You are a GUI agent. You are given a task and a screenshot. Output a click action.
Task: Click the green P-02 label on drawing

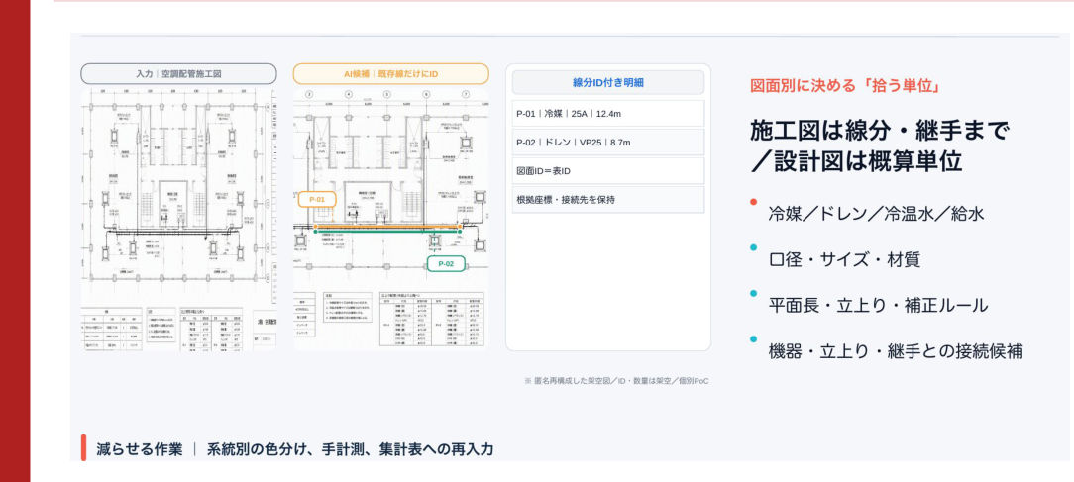tap(446, 263)
